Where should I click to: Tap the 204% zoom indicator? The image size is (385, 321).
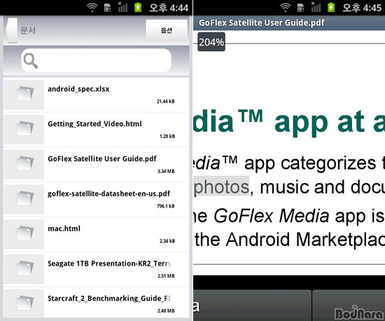211,42
